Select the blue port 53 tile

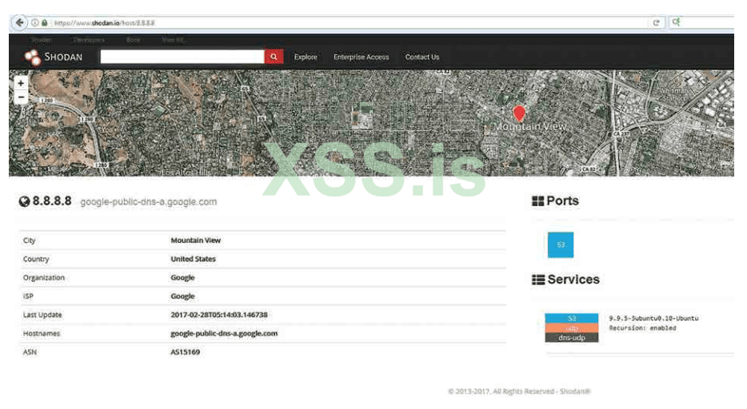pyautogui.click(x=561, y=245)
